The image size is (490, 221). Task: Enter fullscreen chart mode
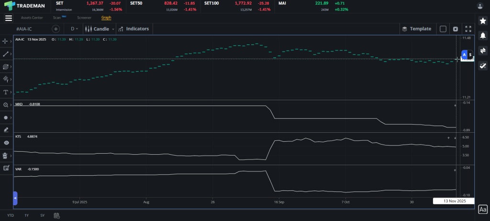tap(468, 29)
